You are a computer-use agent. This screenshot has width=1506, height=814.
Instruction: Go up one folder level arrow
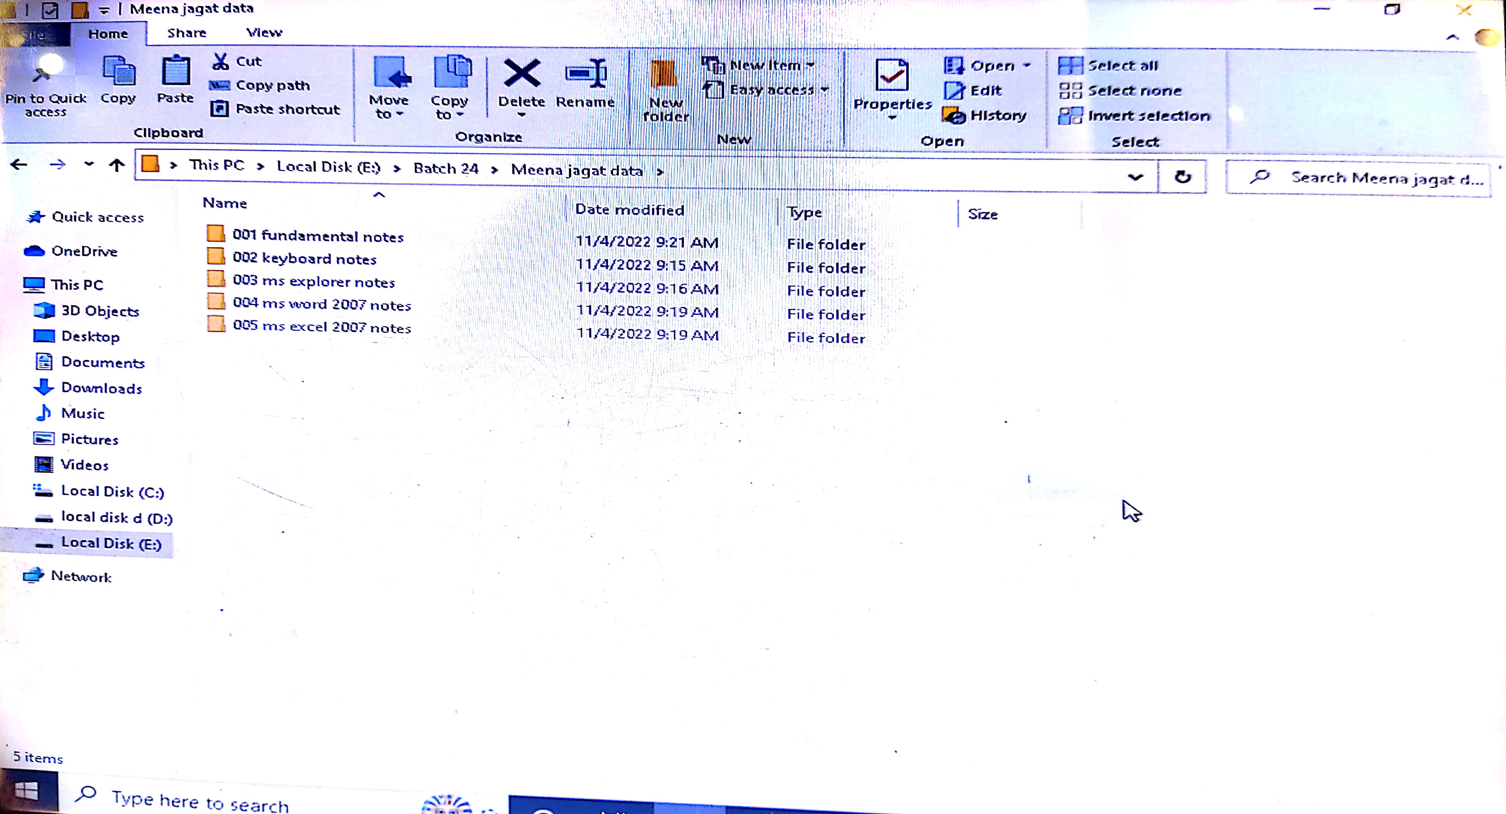pos(117,165)
